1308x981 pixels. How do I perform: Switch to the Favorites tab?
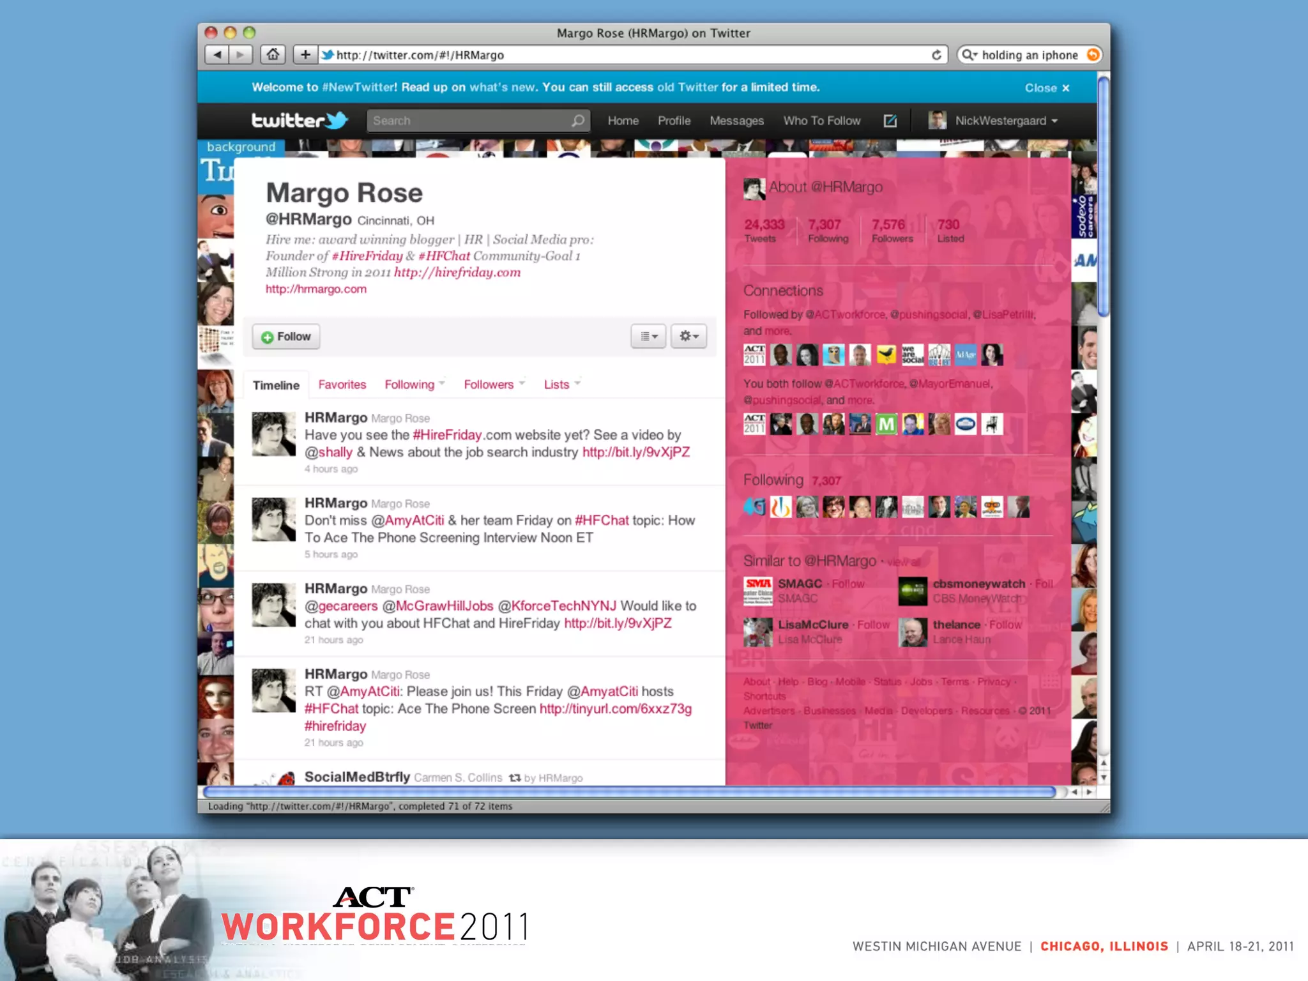[342, 384]
